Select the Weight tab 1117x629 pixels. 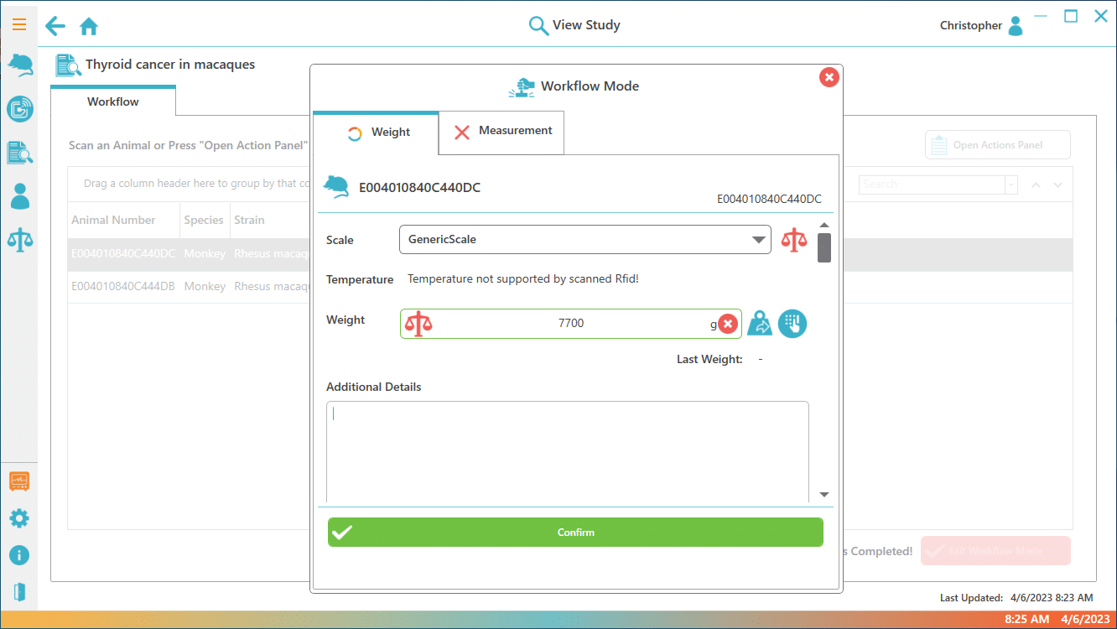coord(376,133)
